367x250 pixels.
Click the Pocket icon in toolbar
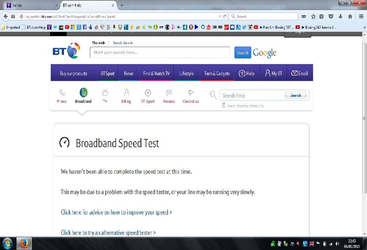pyautogui.click(x=331, y=17)
